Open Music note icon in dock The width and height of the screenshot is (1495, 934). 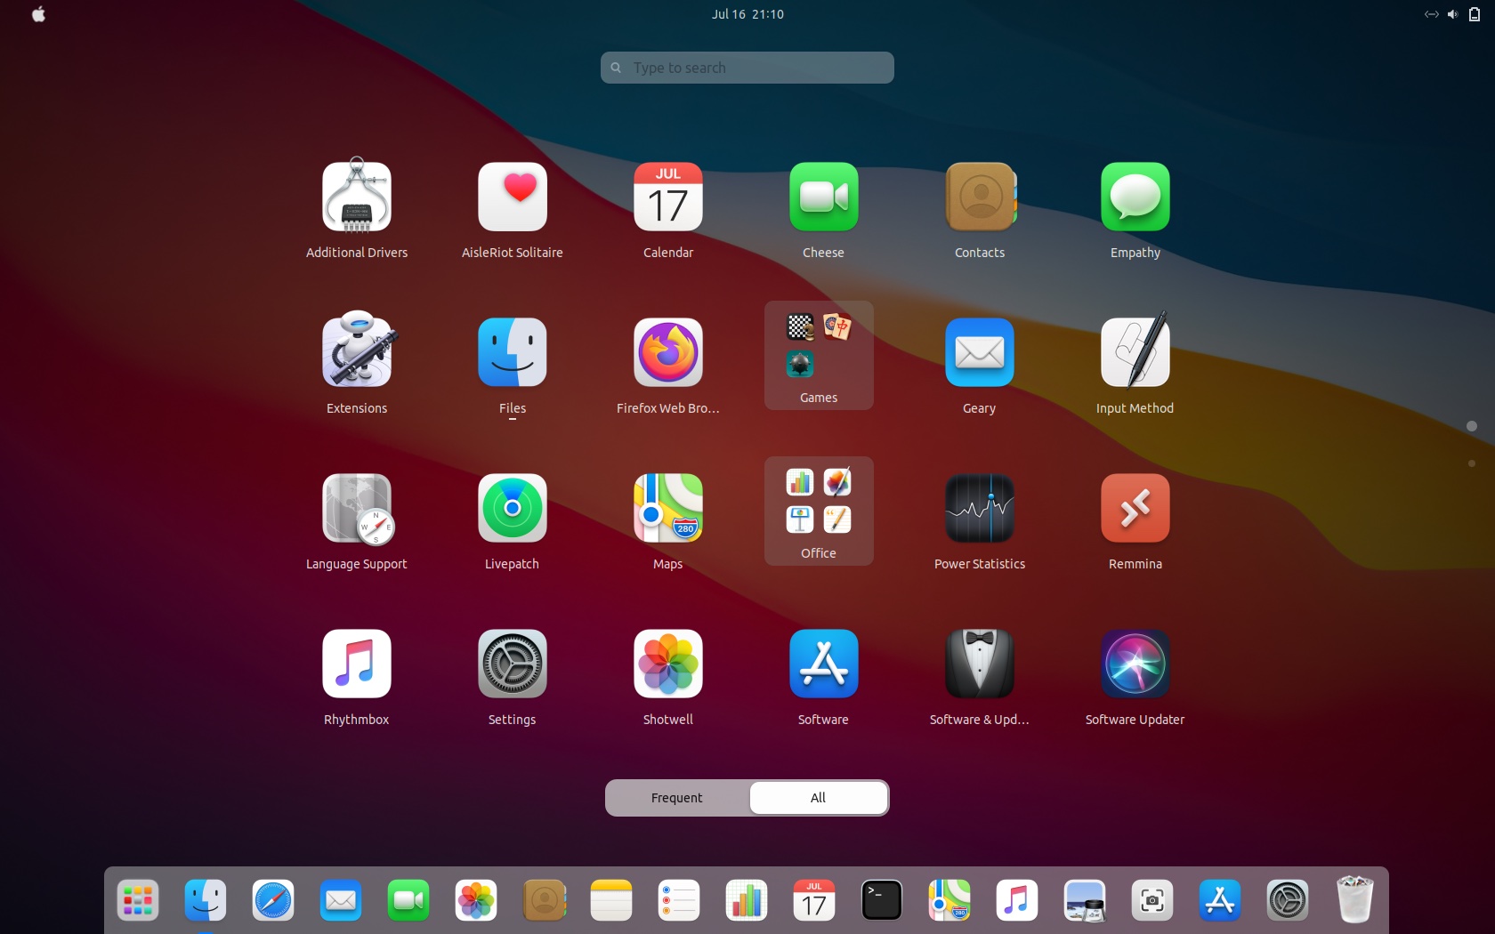1017,900
